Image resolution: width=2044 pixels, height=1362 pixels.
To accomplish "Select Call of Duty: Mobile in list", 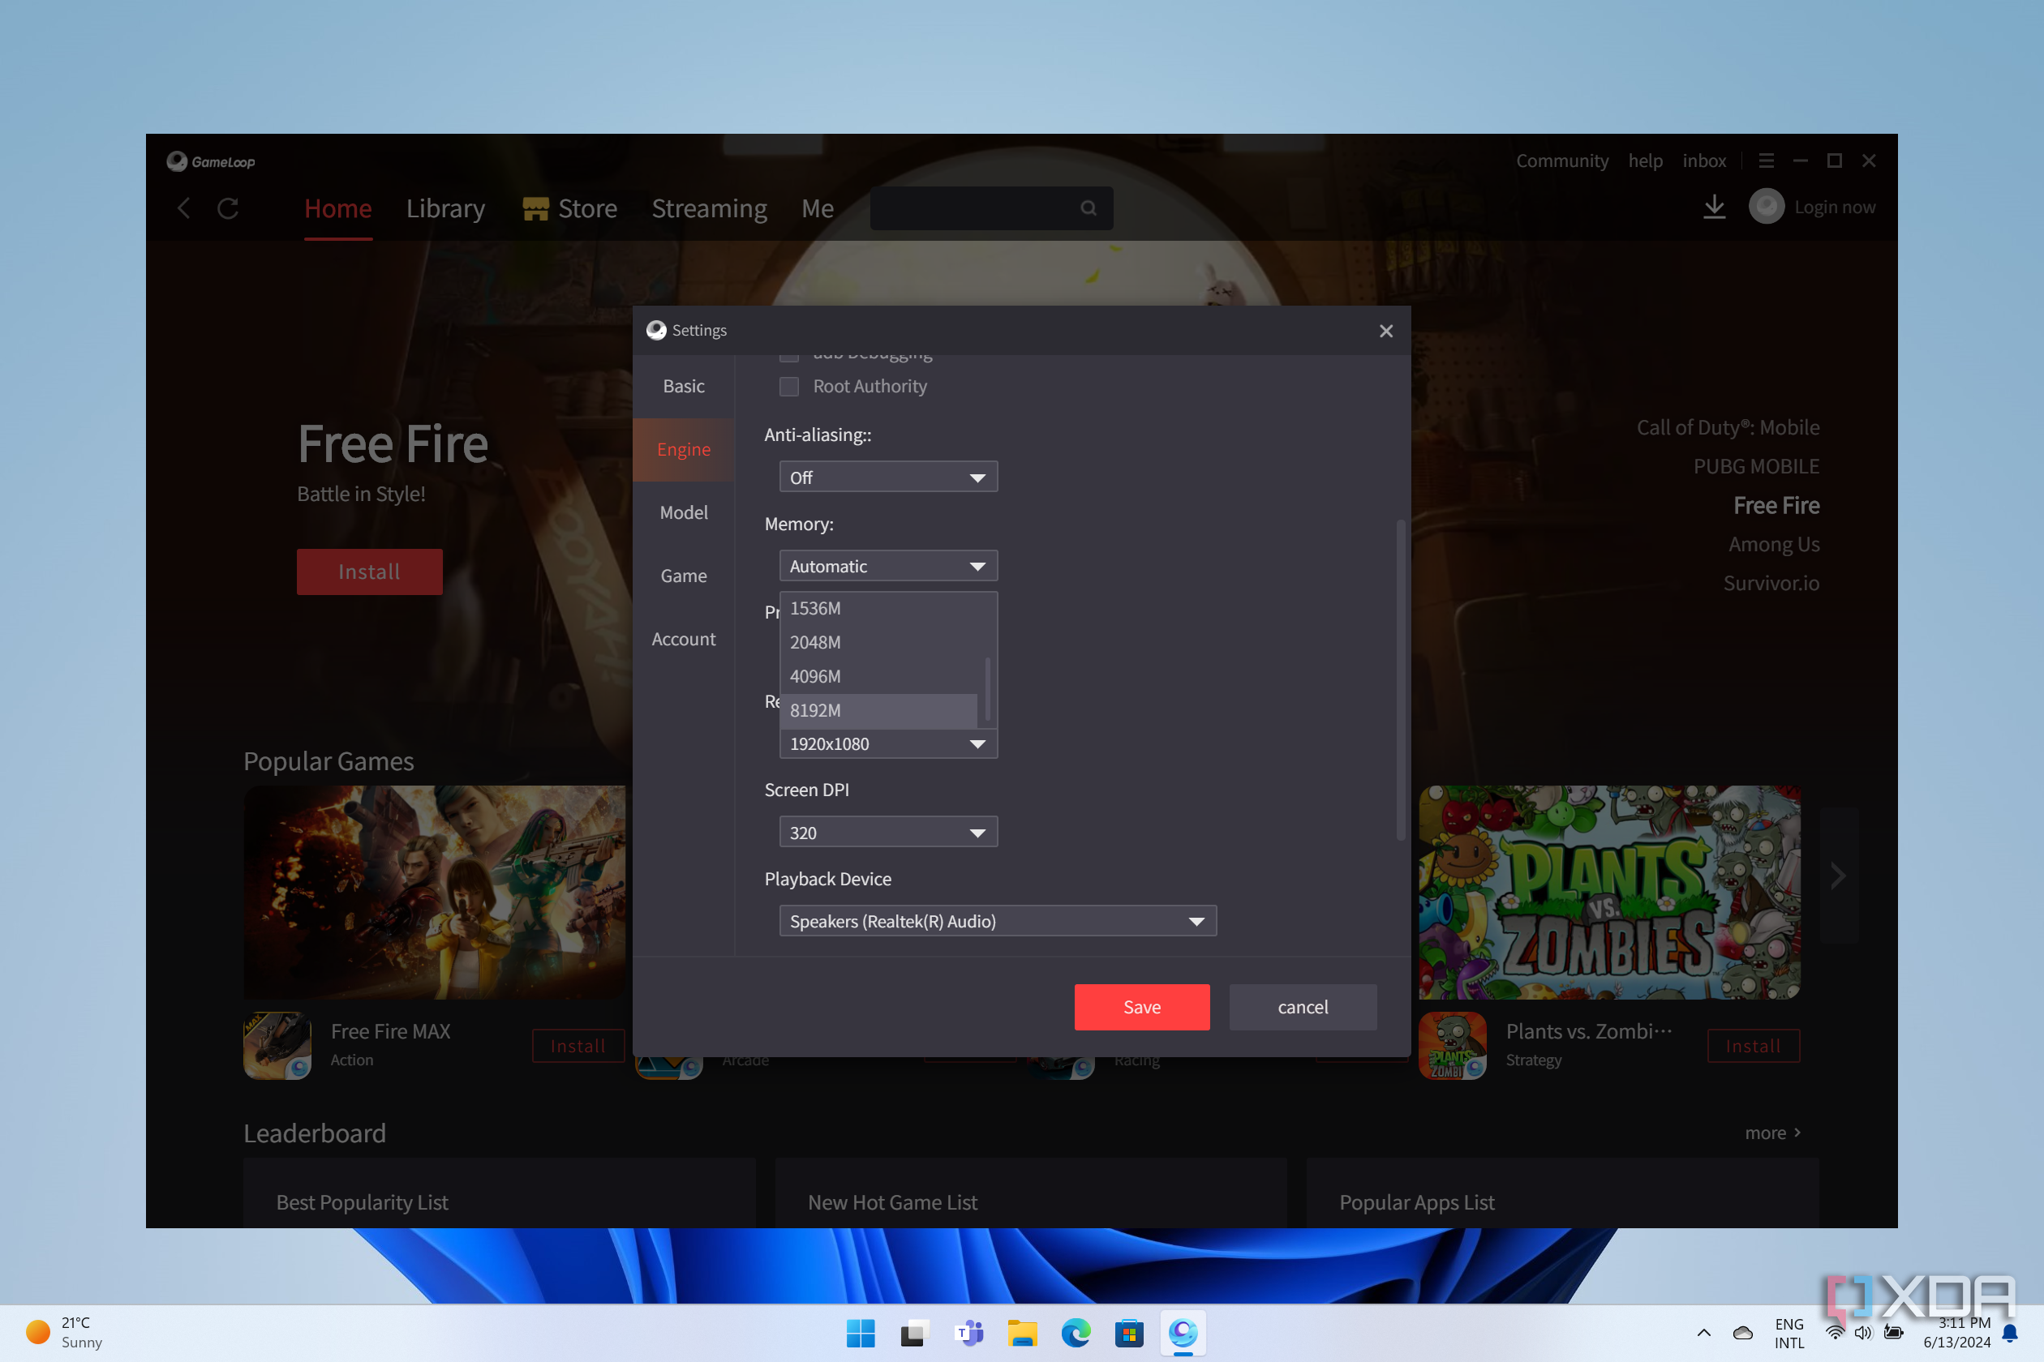I will tap(1728, 428).
